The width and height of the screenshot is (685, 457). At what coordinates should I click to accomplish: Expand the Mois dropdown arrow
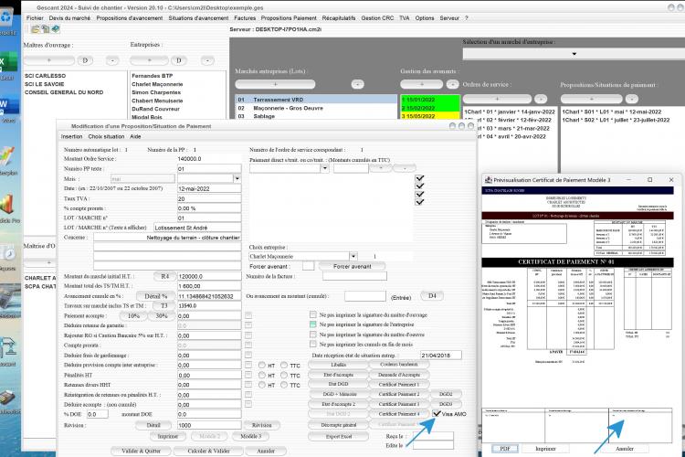click(x=237, y=178)
